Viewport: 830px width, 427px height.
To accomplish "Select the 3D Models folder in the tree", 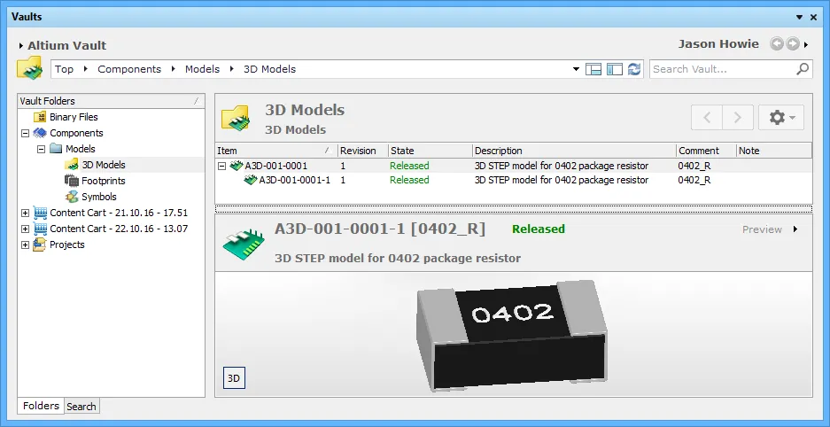I will click(104, 165).
